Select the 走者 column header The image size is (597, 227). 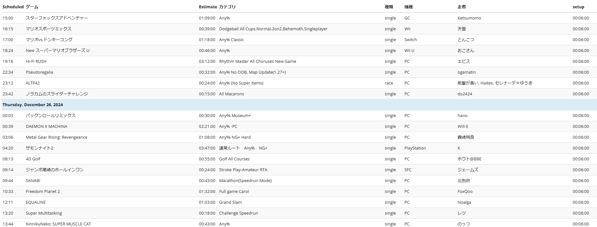tap(461, 7)
